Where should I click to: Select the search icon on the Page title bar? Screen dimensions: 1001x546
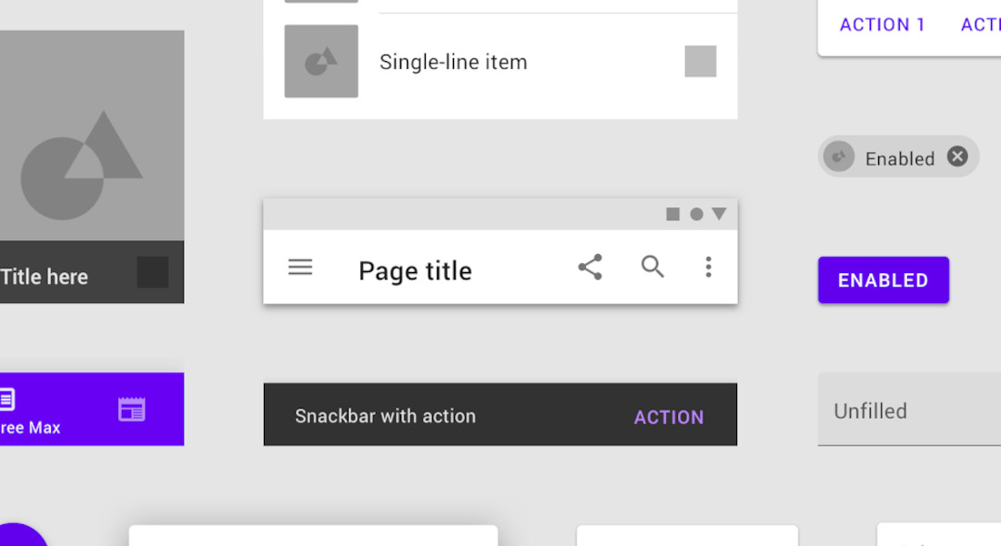(652, 268)
